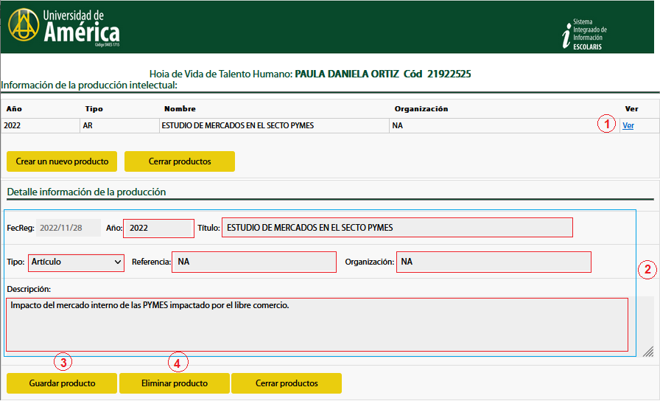Click the Ver column header
Viewport: 660px width, 401px height.
[631, 108]
